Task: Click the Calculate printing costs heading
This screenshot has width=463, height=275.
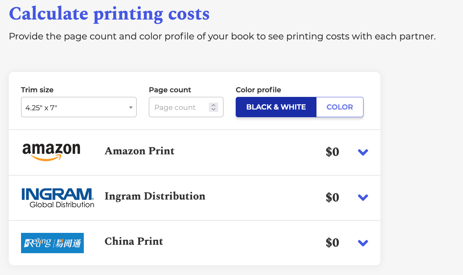Action: [x=109, y=14]
